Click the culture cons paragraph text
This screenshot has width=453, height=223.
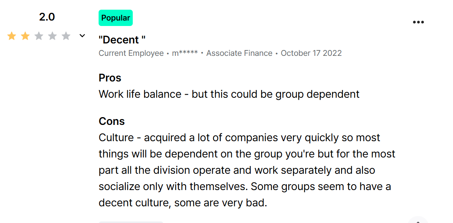[247, 171]
